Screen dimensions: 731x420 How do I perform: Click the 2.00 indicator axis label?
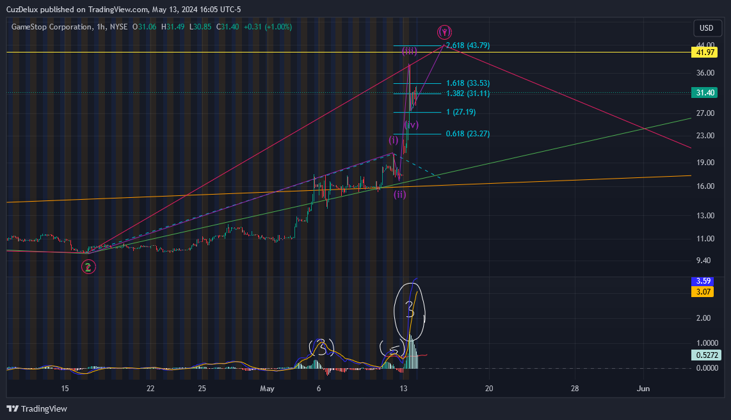(703, 318)
